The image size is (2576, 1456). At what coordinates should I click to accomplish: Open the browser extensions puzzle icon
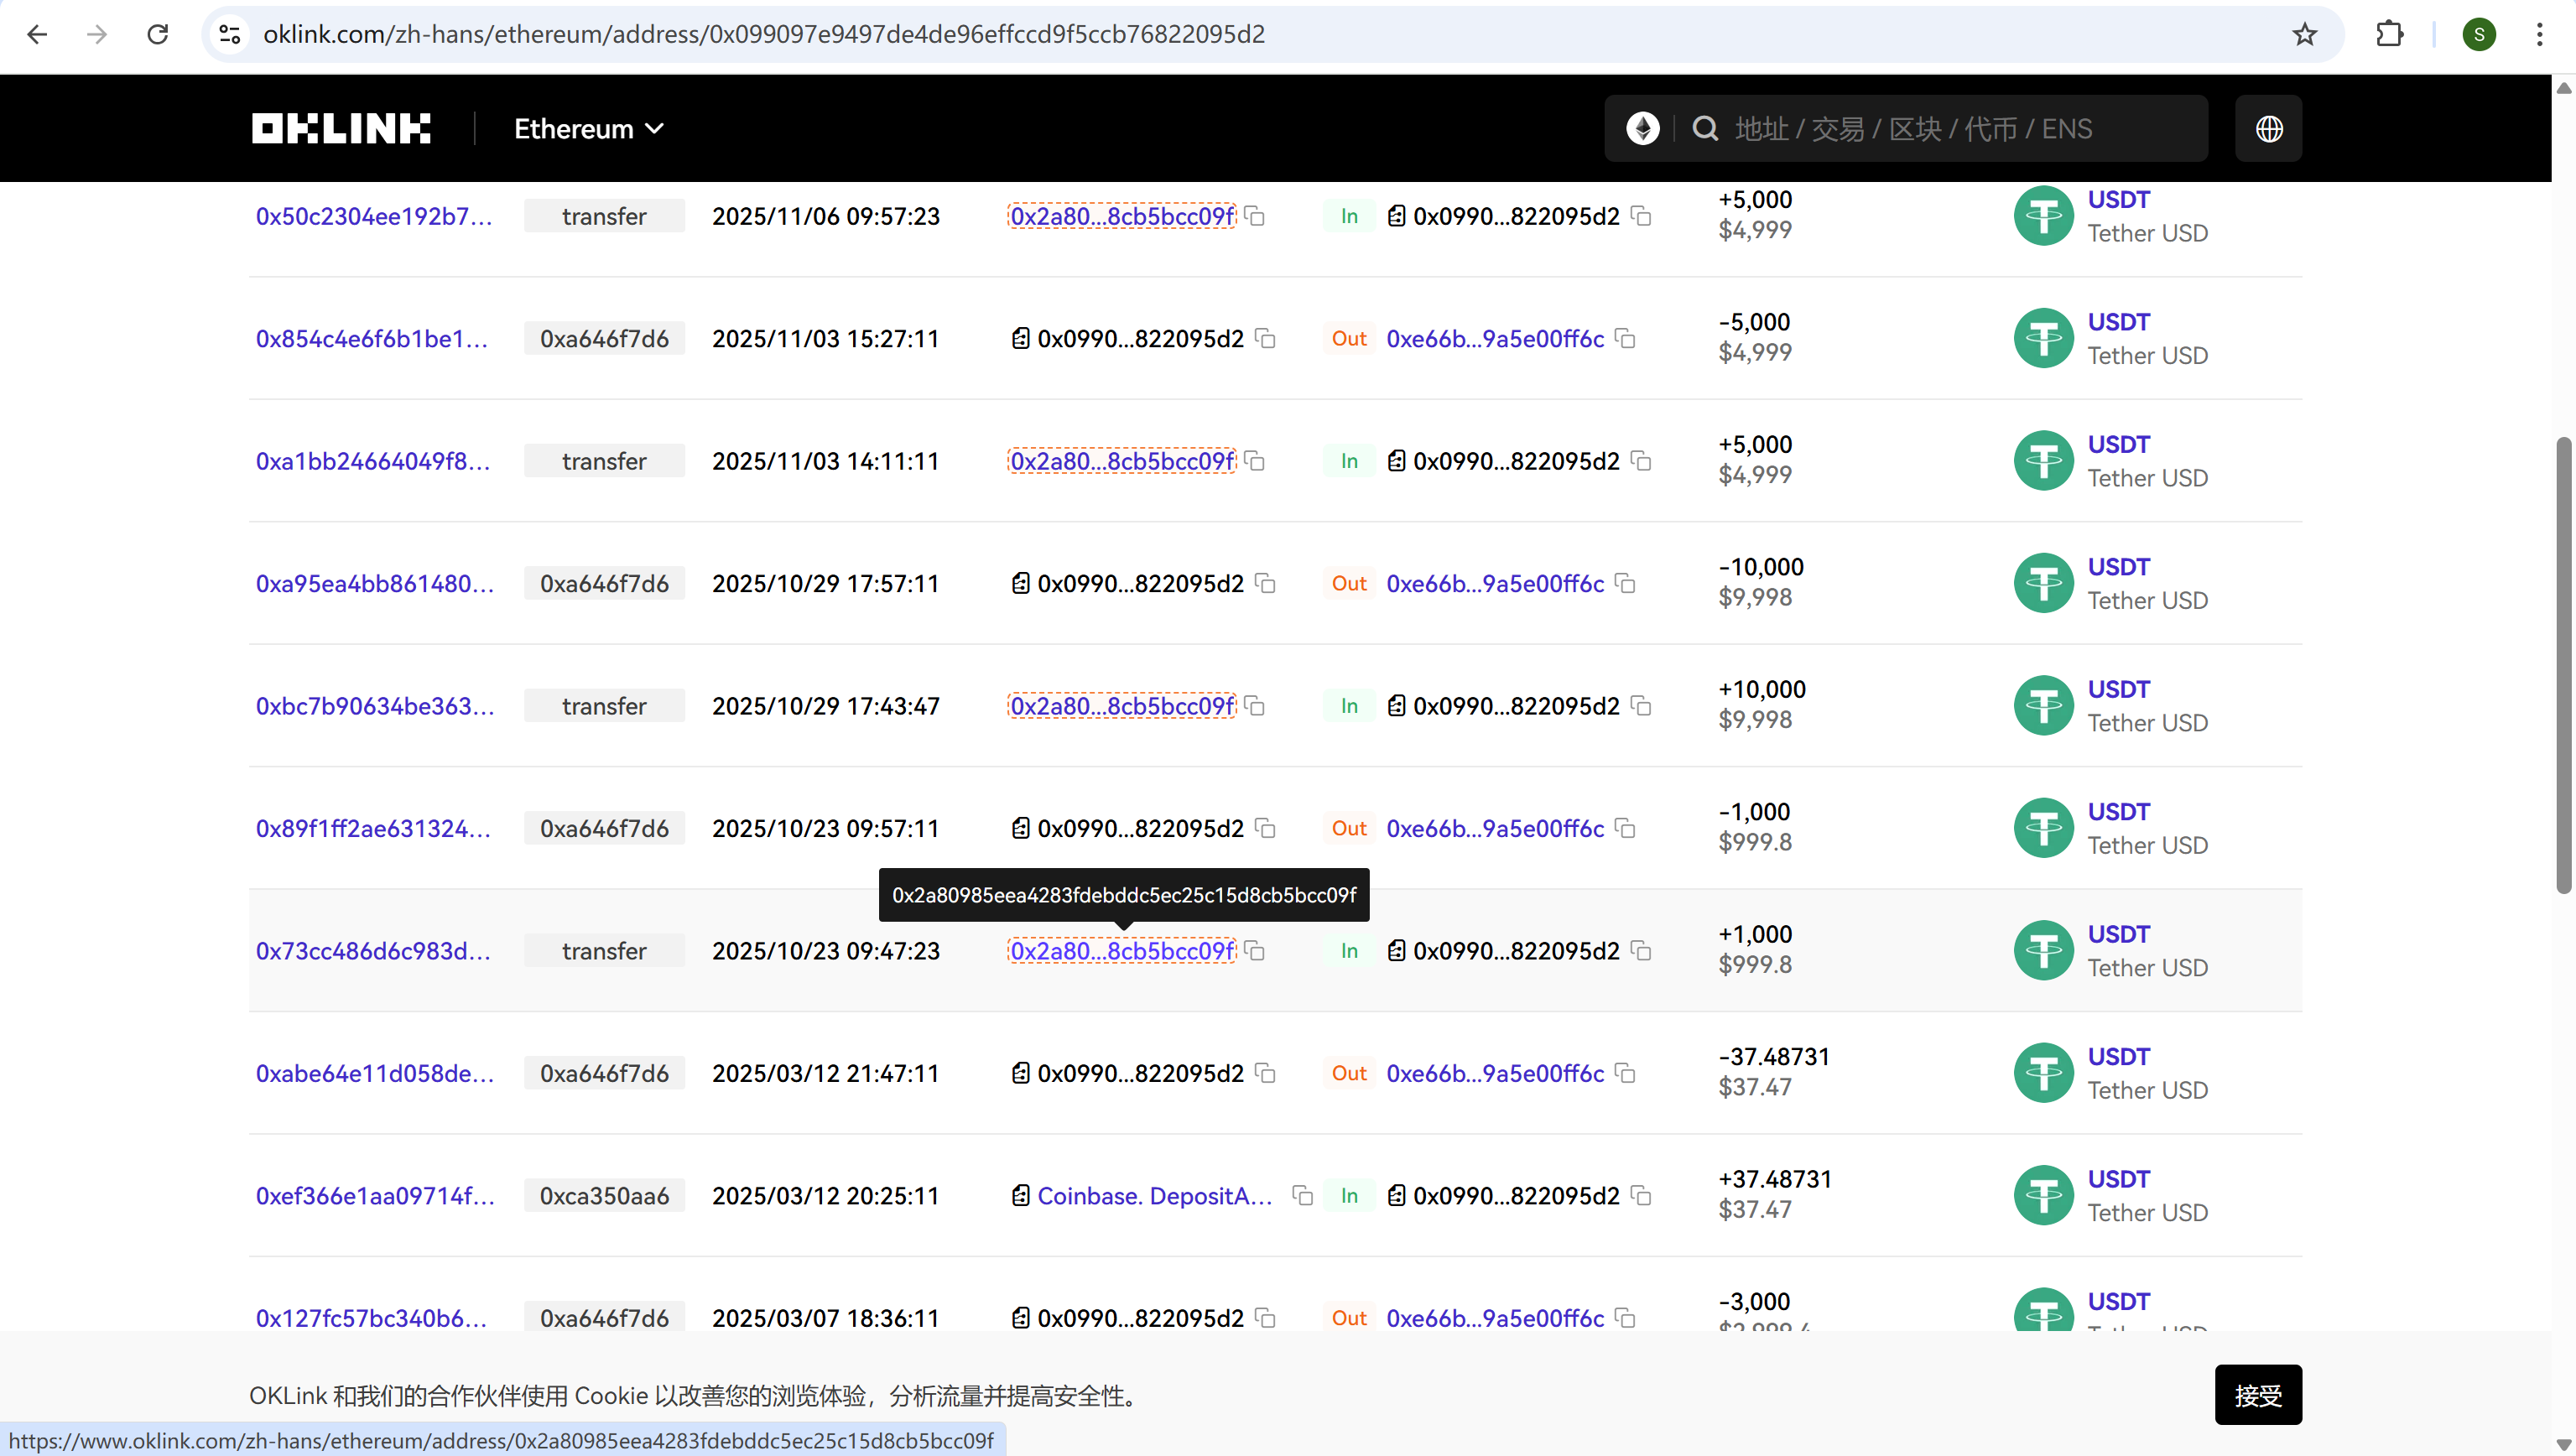tap(2389, 35)
